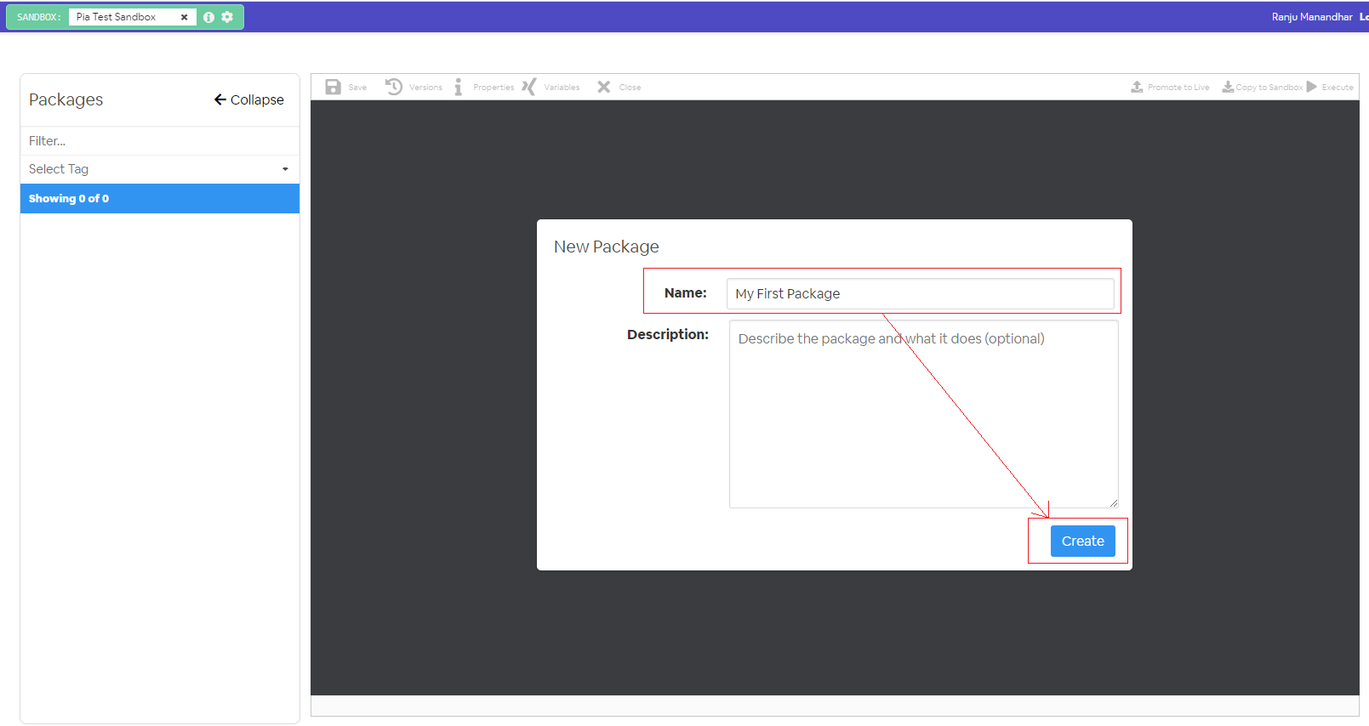Open Versions history icon

click(x=394, y=87)
